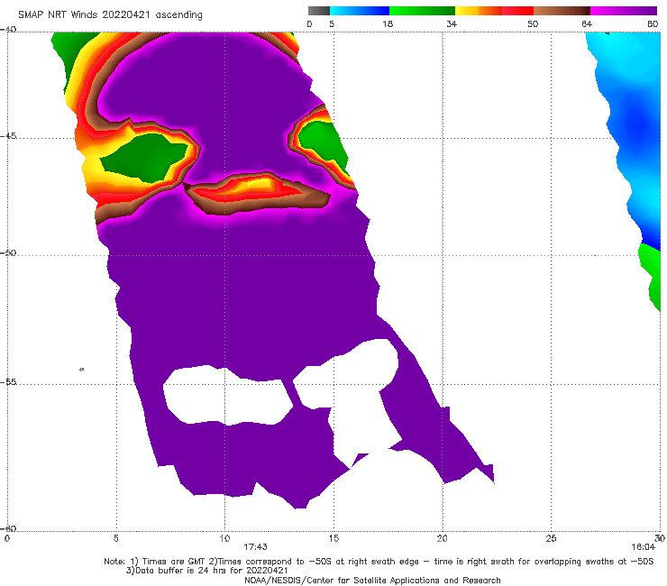Click the longitude axis label "30"
This screenshot has height=586, width=667.
pos(660,538)
